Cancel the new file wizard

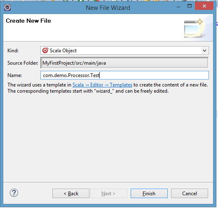[x=190, y=194]
